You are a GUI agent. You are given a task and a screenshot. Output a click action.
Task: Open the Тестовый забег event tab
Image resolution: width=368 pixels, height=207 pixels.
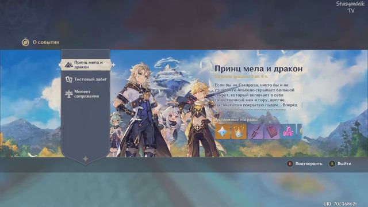[x=86, y=79]
